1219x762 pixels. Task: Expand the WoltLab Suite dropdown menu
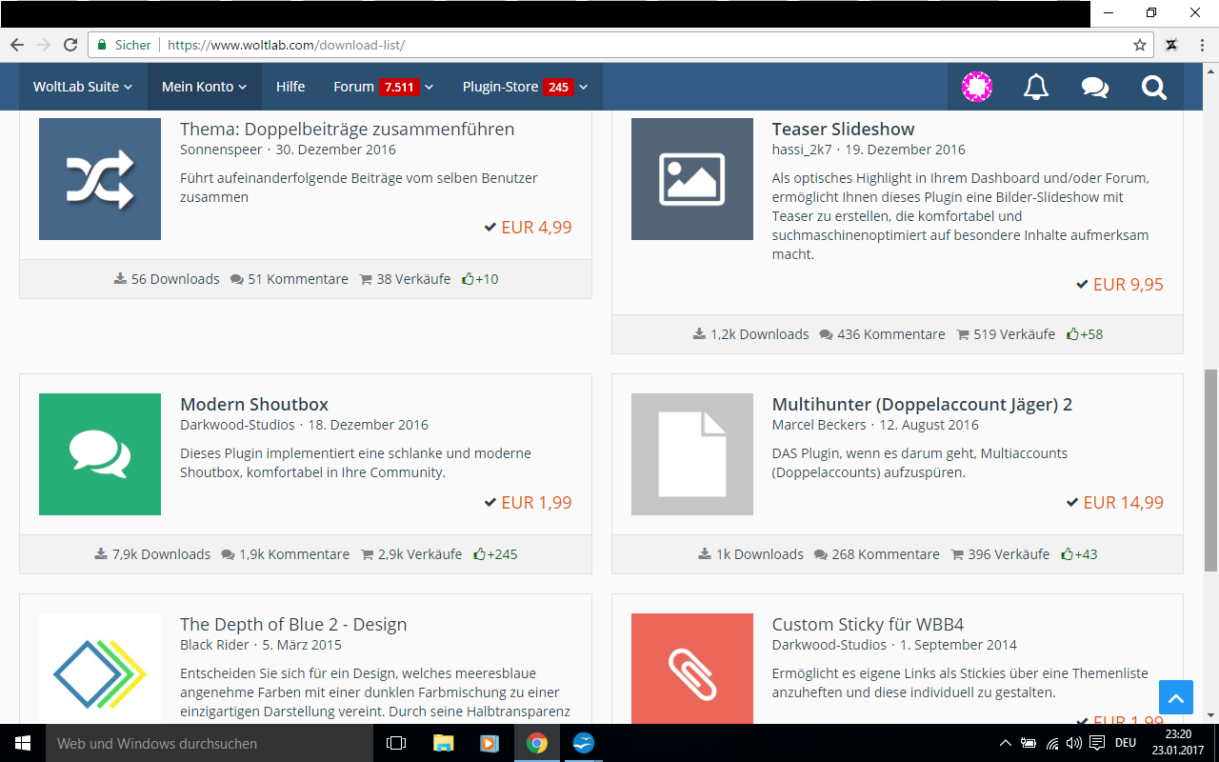(83, 87)
